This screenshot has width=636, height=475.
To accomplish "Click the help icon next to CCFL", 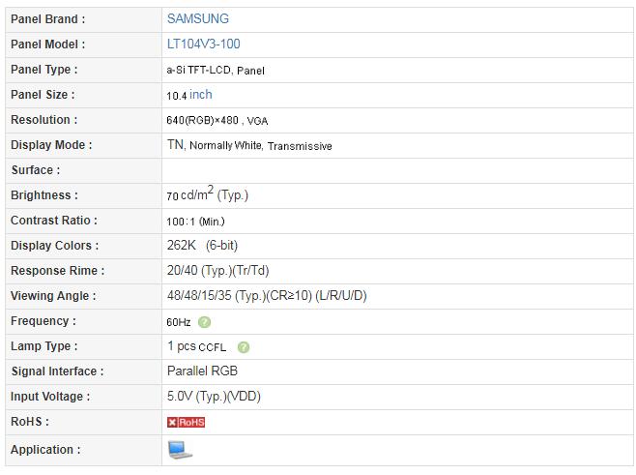I will pos(244,347).
